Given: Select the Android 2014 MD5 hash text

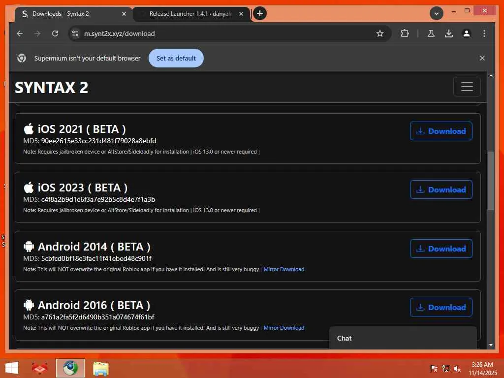Looking at the screenshot, I should point(96,258).
